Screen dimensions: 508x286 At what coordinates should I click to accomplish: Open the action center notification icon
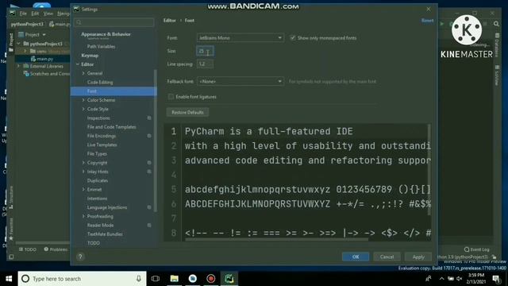[x=496, y=279]
